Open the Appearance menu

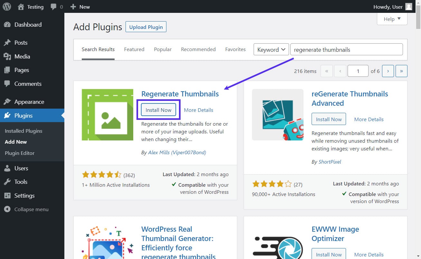coord(29,102)
